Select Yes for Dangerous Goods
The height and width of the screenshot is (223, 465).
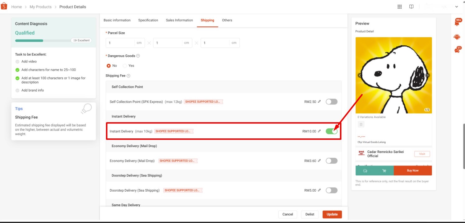[124, 66]
